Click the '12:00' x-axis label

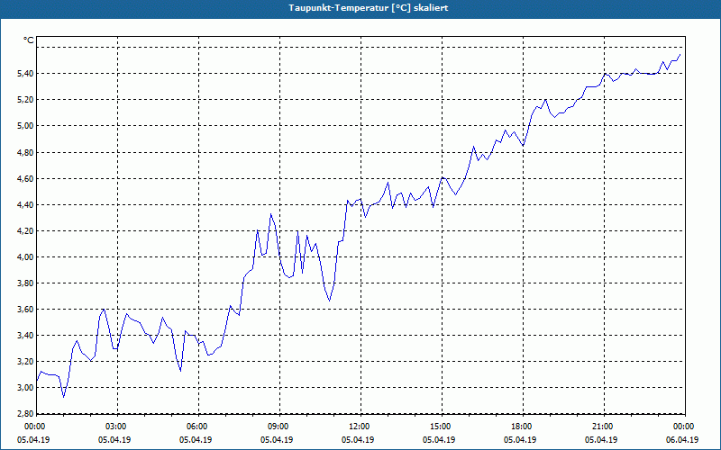358,427
